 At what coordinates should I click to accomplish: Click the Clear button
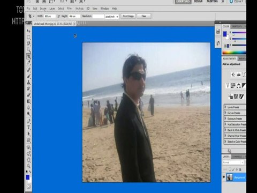coord(143,16)
